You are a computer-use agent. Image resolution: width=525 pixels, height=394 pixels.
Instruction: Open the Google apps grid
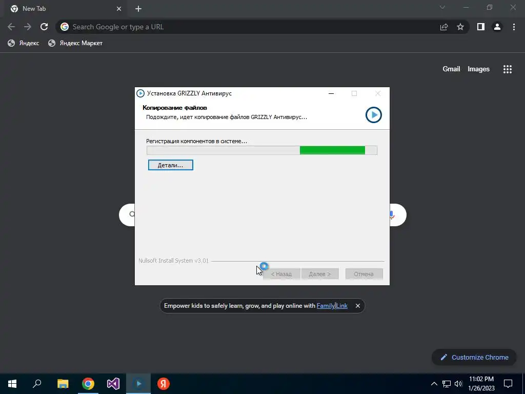point(508,69)
